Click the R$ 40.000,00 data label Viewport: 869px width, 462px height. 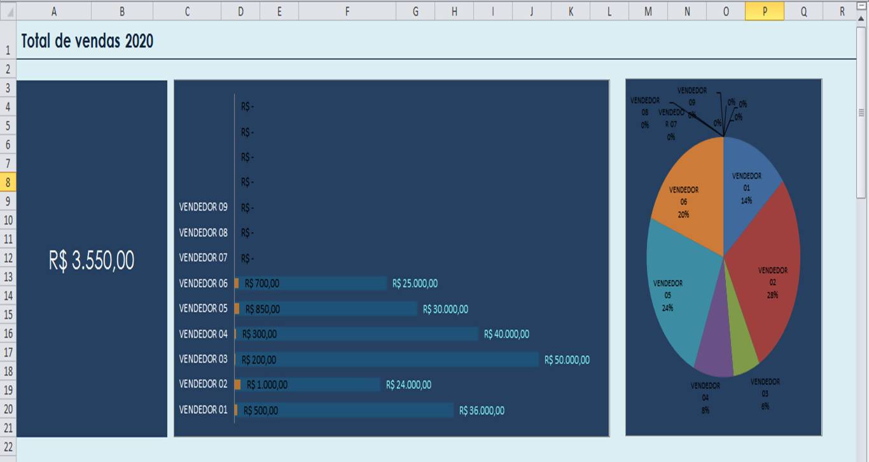coord(506,334)
